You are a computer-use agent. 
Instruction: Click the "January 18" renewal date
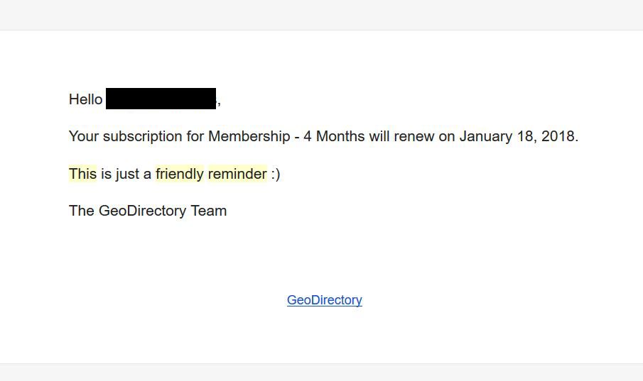point(496,136)
